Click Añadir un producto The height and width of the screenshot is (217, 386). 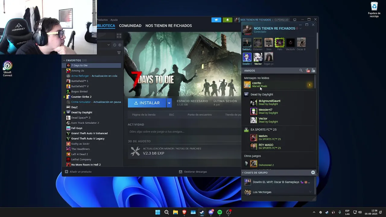78,172
